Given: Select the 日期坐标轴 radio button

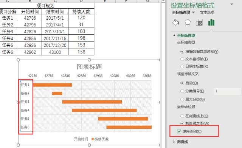Looking at the screenshot, I should pyautogui.click(x=182, y=66).
